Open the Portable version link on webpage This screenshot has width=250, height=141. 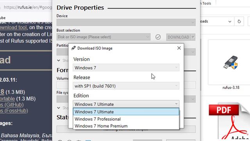tap(7, 99)
